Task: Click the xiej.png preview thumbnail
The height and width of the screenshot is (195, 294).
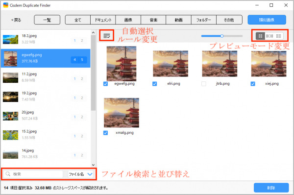Action: 269,64
